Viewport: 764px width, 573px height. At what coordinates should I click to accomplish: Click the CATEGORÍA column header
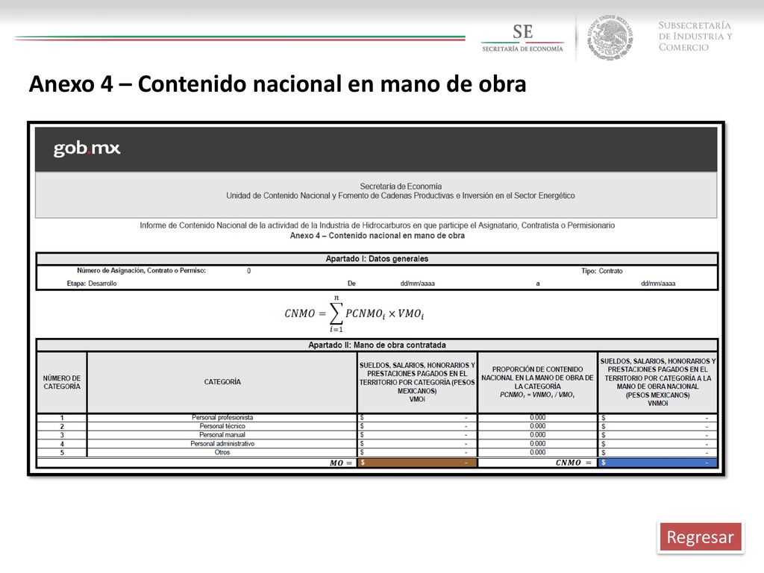point(222,383)
